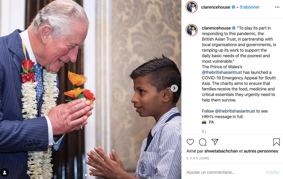Open clarencehouse avatar in post header
Screen dimensions: 283x179
click(x=192, y=7)
